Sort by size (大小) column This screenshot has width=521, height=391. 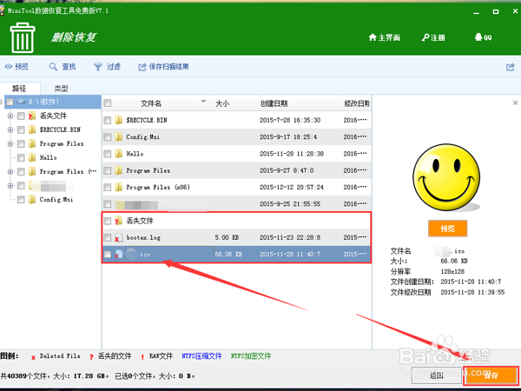(x=222, y=103)
